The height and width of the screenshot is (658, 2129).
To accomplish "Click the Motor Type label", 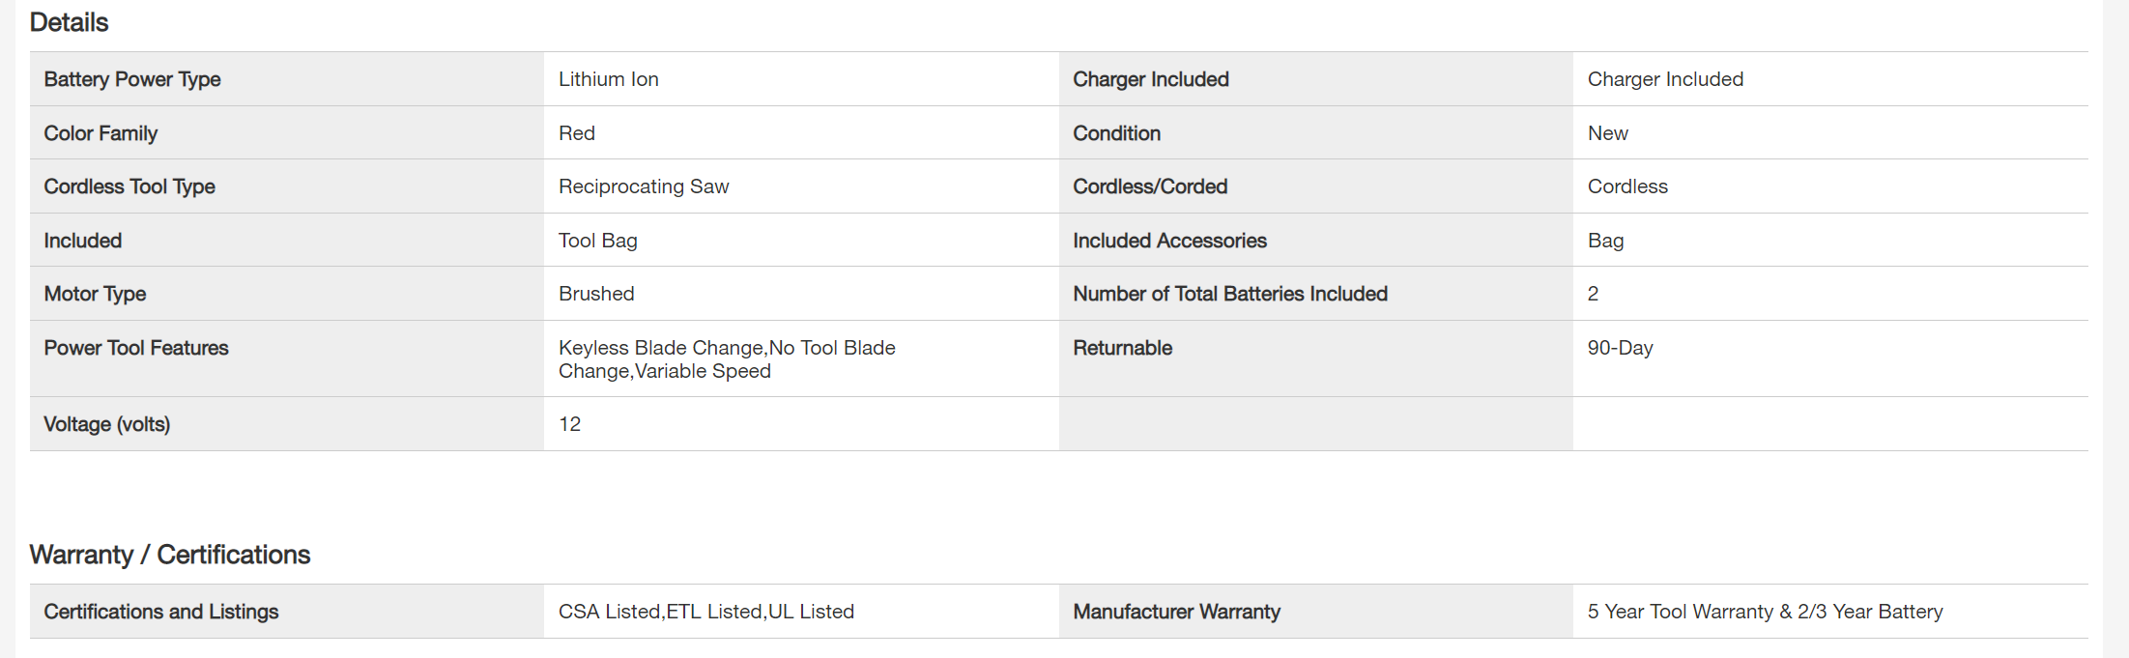I will [x=95, y=294].
